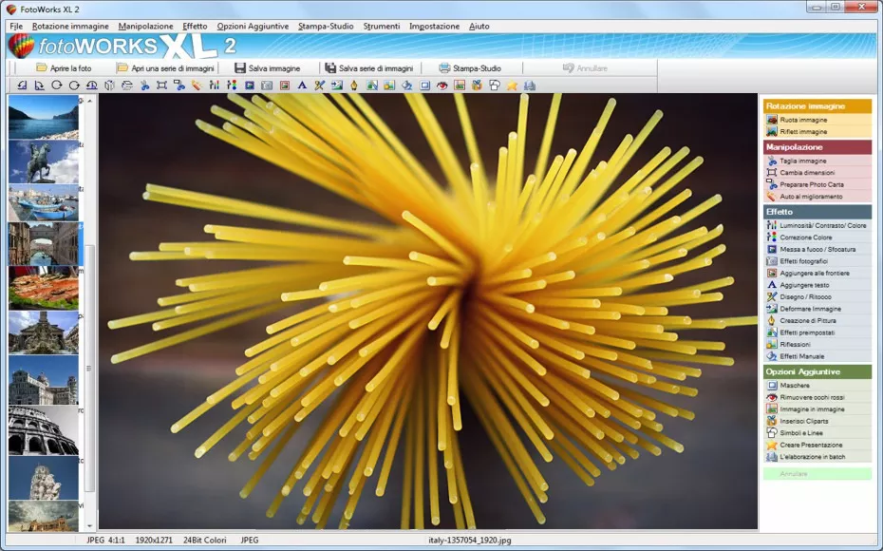Click the photo effects icon in the toolbar

pyautogui.click(x=267, y=85)
